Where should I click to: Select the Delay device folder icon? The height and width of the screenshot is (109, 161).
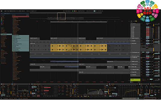14,33
